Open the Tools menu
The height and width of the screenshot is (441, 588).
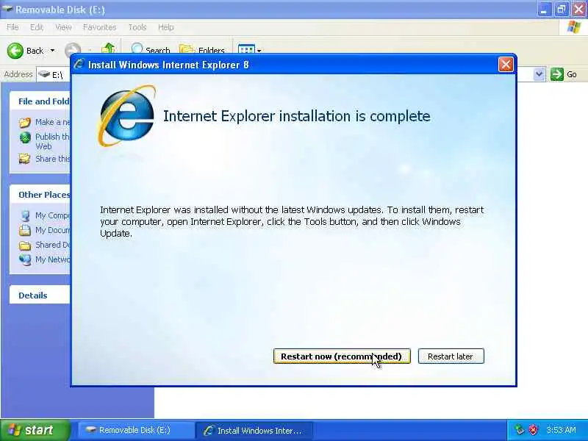(x=137, y=27)
